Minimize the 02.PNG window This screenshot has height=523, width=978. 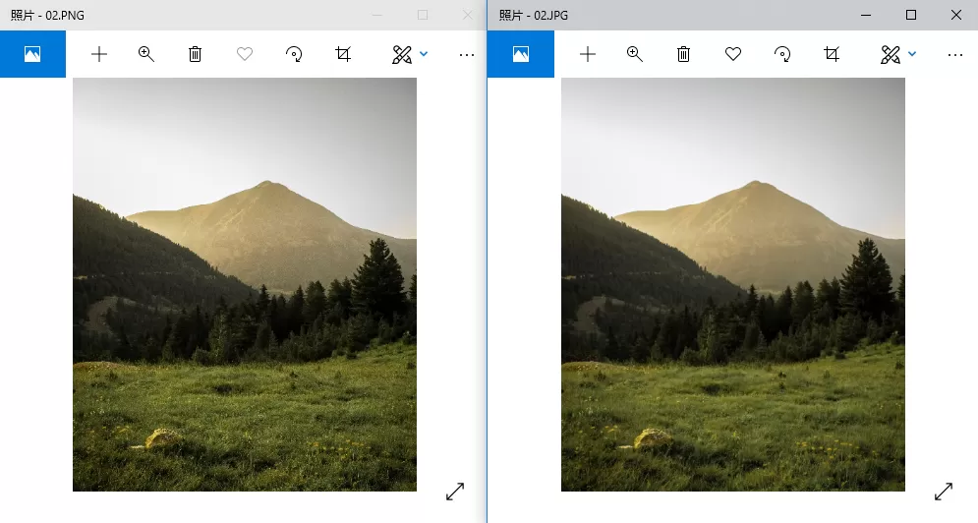(x=377, y=15)
